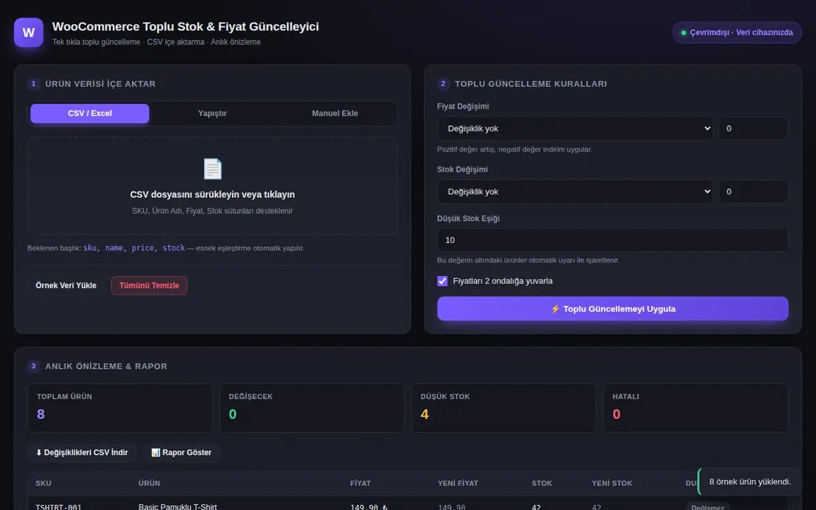Load sample data with Örnek Veri Yükle

tap(66, 286)
